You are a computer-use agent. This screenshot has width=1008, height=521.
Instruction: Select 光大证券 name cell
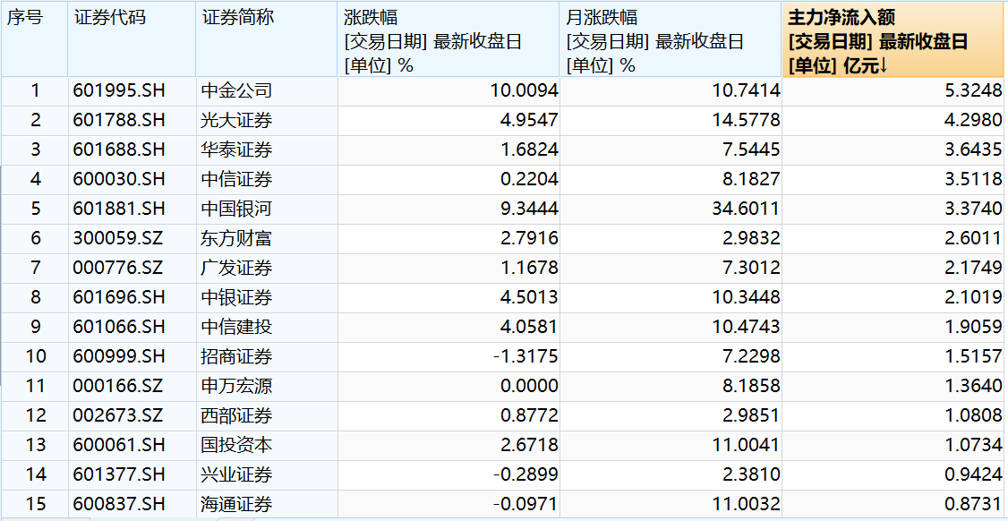(267, 121)
